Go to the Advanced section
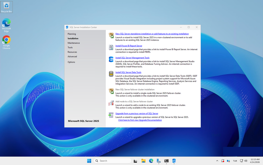 tap(72, 56)
